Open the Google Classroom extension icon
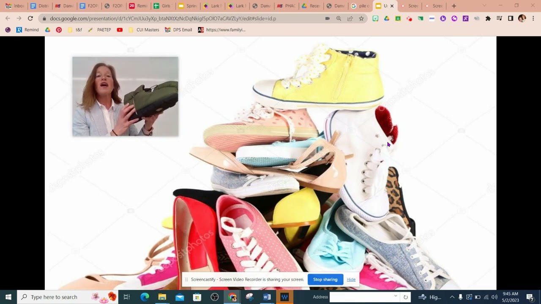The height and width of the screenshot is (304, 541). (x=398, y=19)
